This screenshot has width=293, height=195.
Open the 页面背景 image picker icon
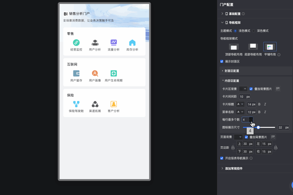point(273,137)
